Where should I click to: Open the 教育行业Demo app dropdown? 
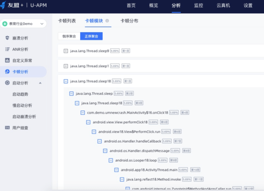pos(23,24)
